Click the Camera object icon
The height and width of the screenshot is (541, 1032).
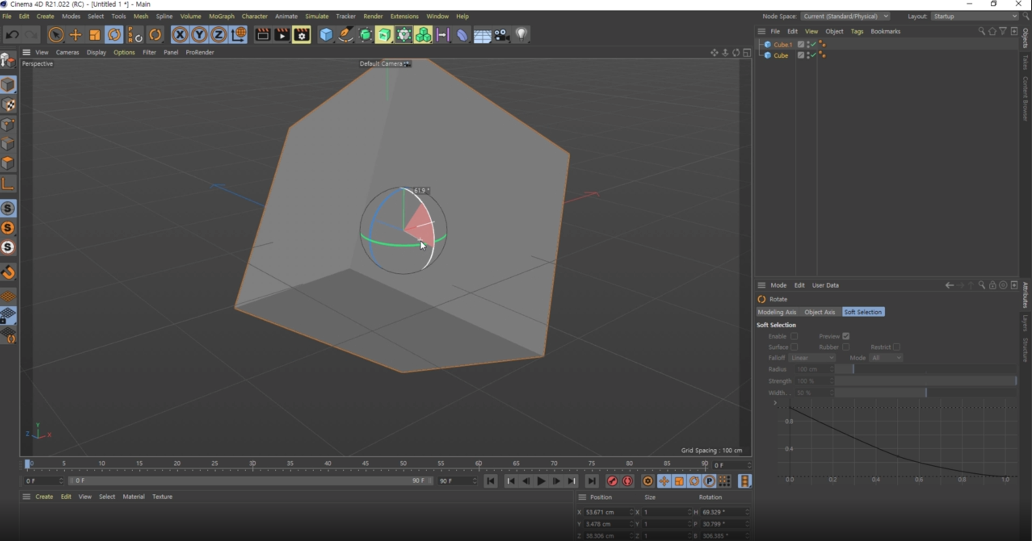point(502,35)
